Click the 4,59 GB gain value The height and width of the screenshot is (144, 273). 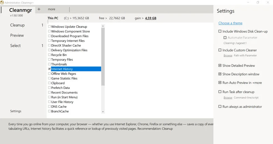coord(150,18)
